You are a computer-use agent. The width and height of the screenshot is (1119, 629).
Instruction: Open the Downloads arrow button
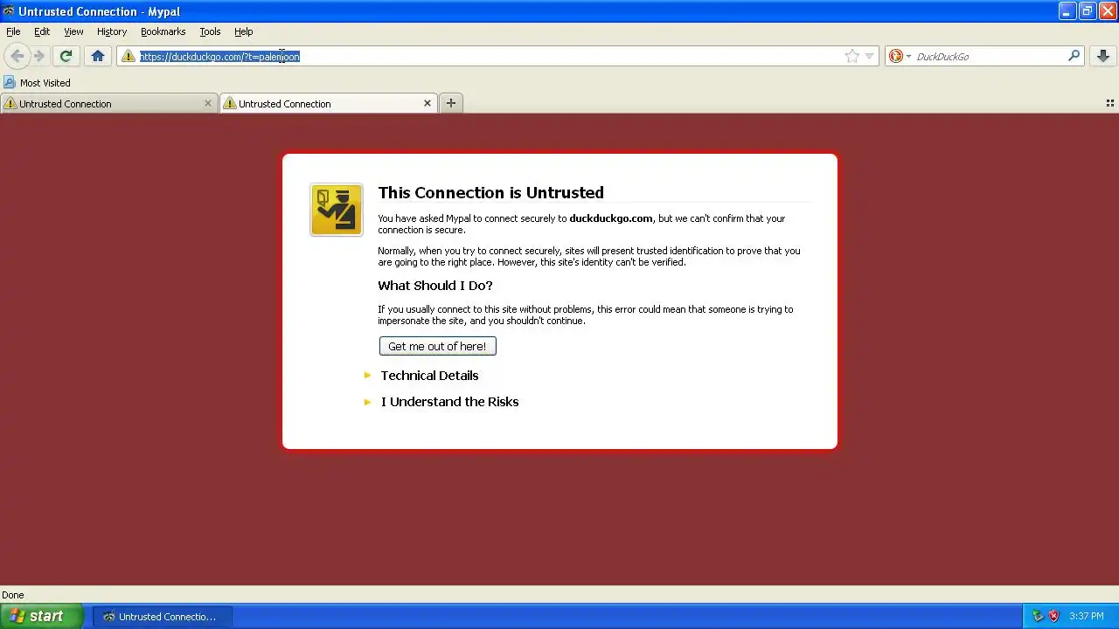[x=1103, y=56]
